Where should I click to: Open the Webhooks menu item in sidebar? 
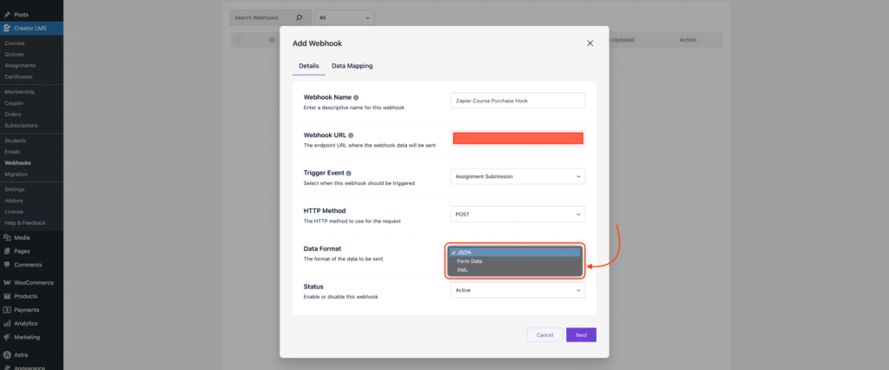17,162
